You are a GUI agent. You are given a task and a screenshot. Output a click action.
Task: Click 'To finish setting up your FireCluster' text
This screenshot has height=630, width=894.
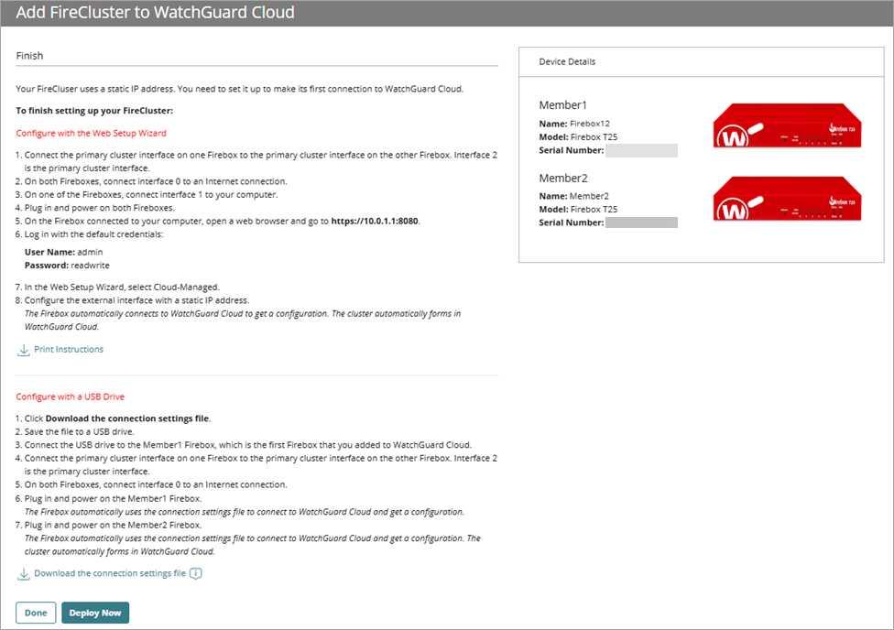[x=94, y=110]
